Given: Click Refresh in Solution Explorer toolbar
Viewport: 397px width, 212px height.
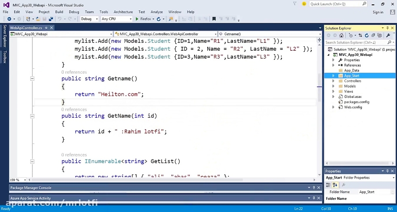Looking at the screenshot, I should 367,35.
